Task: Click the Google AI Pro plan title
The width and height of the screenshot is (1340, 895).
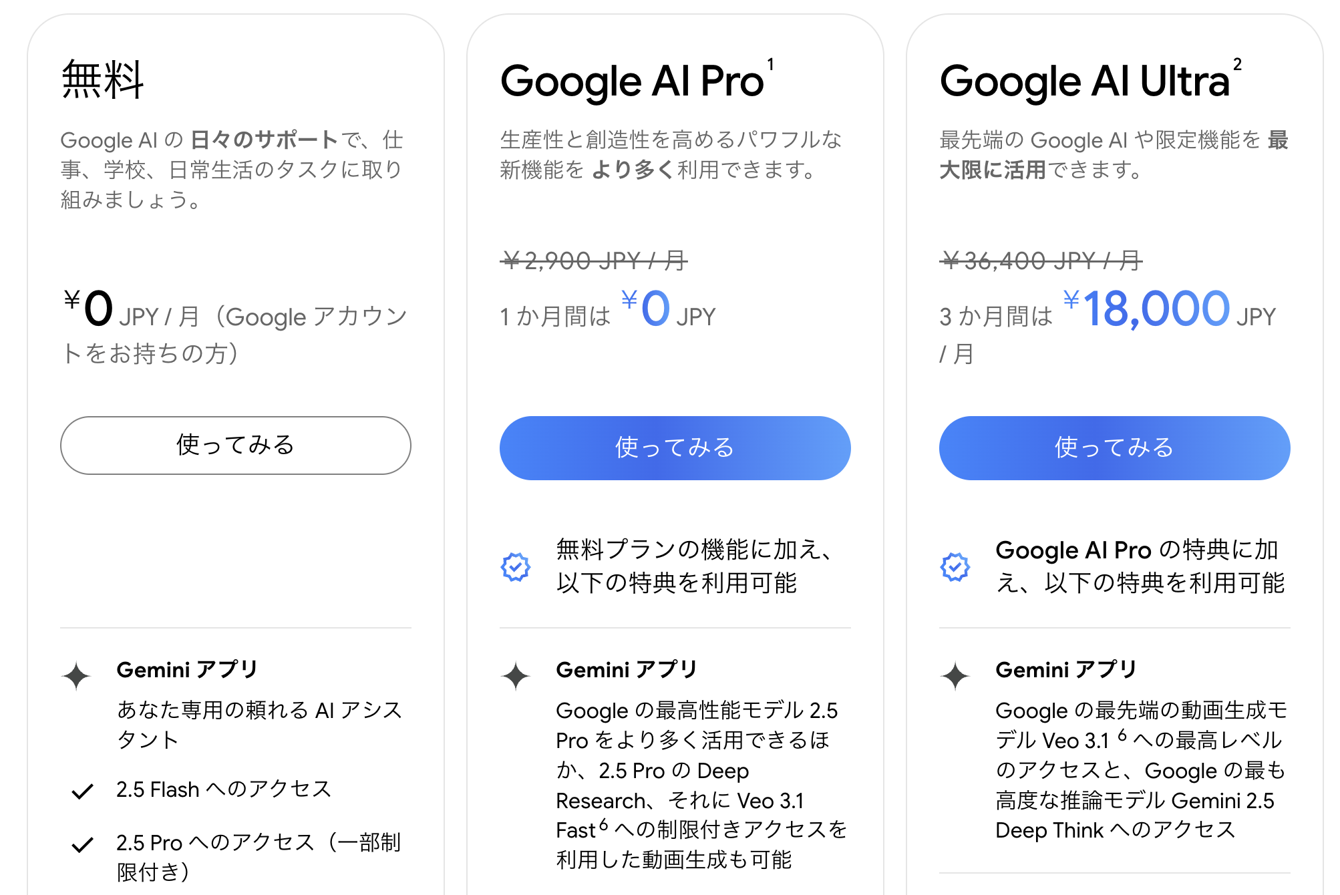Action: pos(631,81)
